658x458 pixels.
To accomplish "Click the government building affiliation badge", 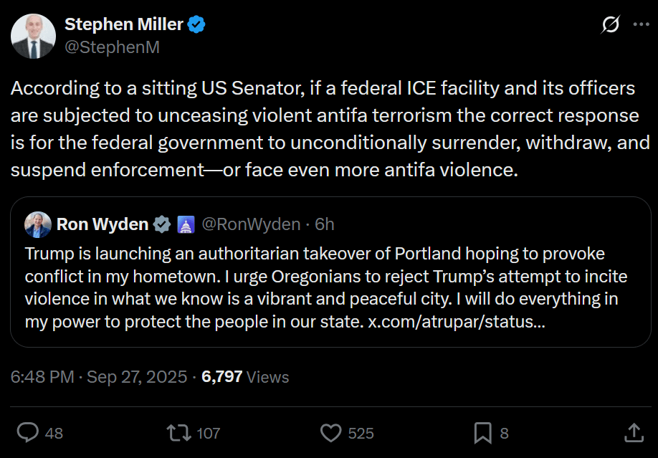I will pos(185,224).
